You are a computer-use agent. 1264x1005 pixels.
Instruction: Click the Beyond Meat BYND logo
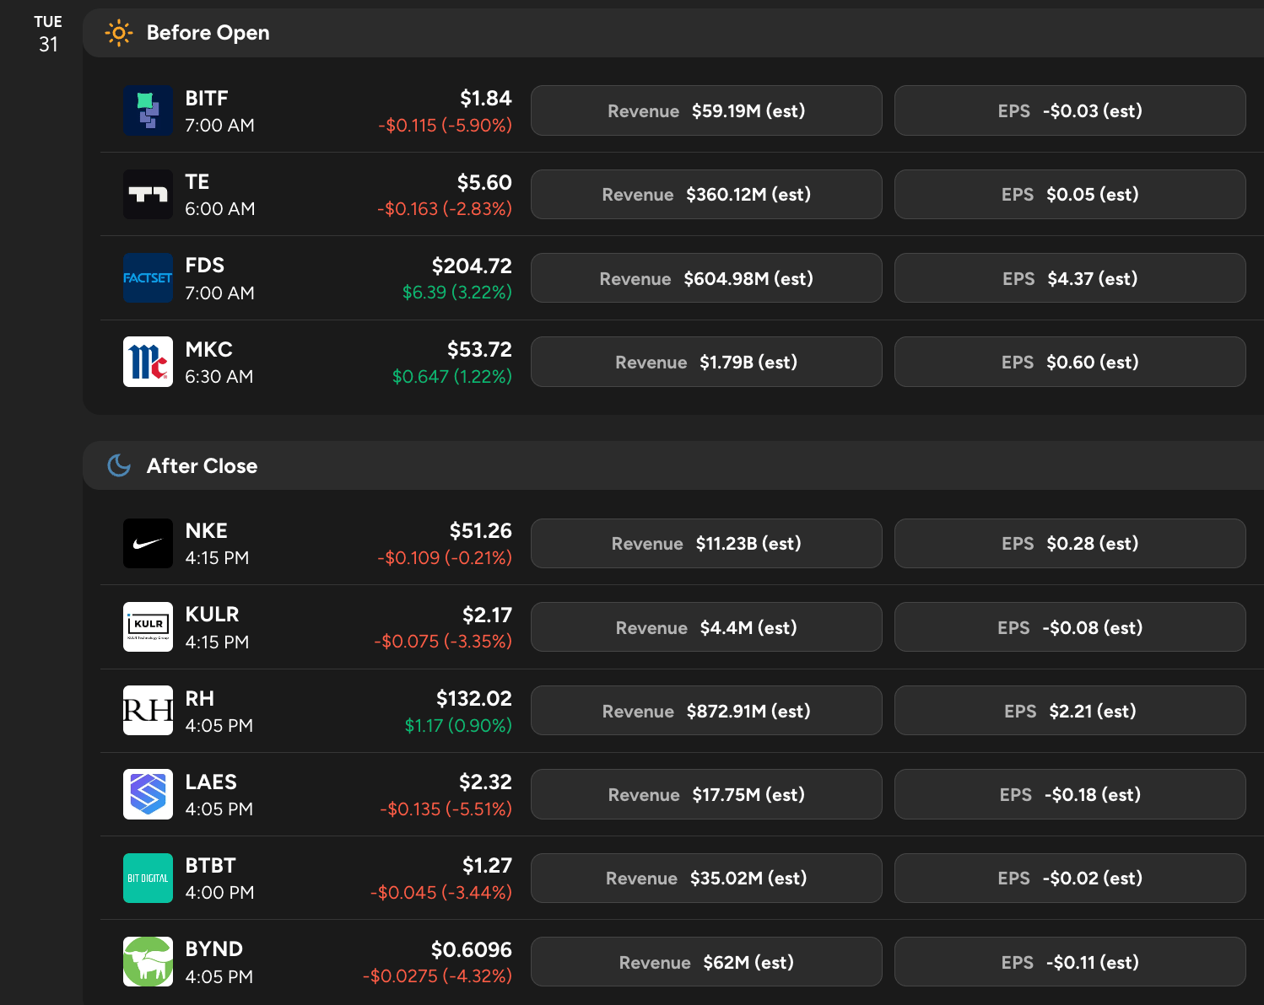[x=148, y=962]
